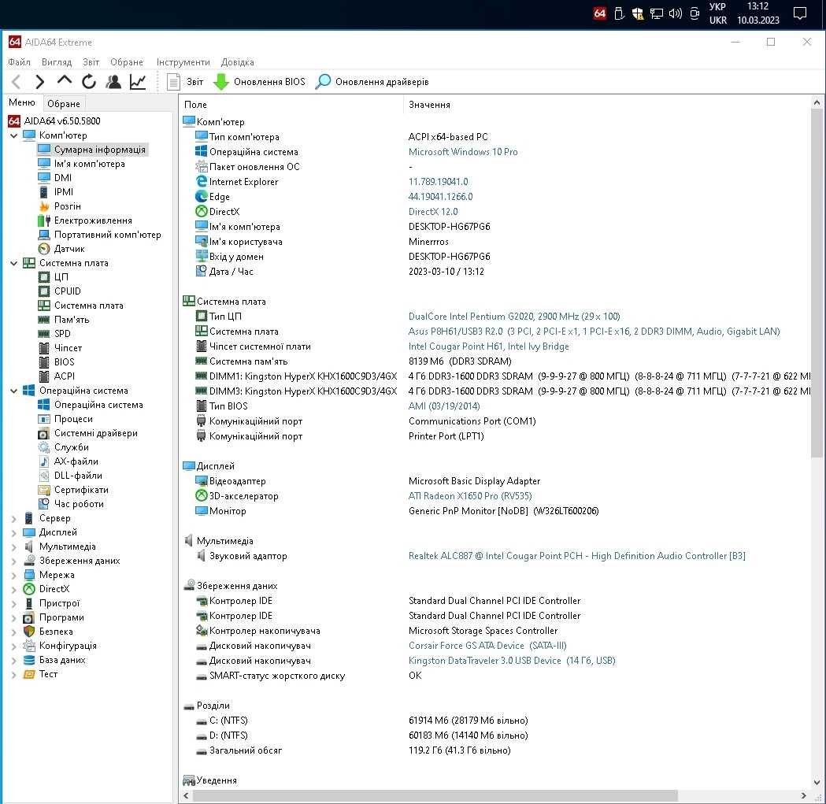Click Оновлення BIOS toolbar button

point(259,82)
